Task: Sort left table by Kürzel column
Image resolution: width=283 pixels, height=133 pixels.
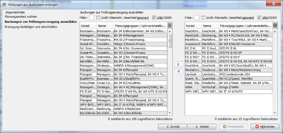Action: 88,26
